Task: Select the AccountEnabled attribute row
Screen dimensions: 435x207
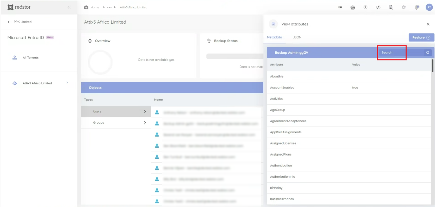Action: [x=349, y=88]
